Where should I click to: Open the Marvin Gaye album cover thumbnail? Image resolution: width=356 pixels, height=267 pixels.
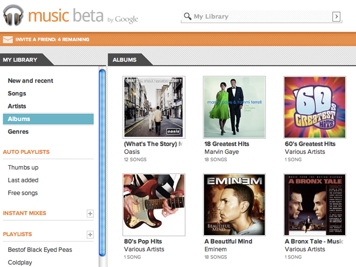coord(234,107)
